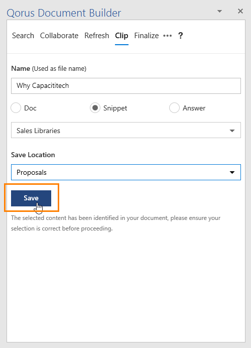
Task: Open the Proposals save location dropdown
Action: coord(126,172)
